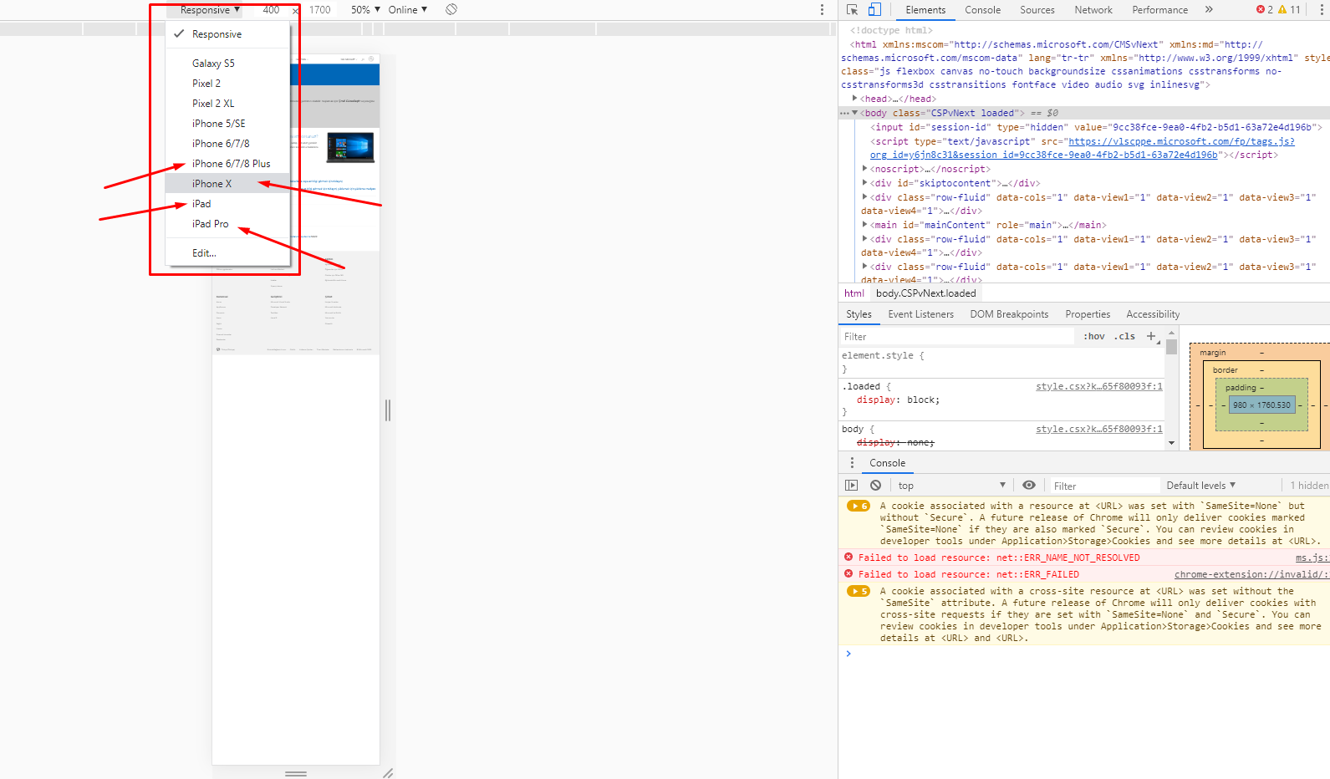
Task: Expand the group of 6 cookie warnings
Action: 858,506
